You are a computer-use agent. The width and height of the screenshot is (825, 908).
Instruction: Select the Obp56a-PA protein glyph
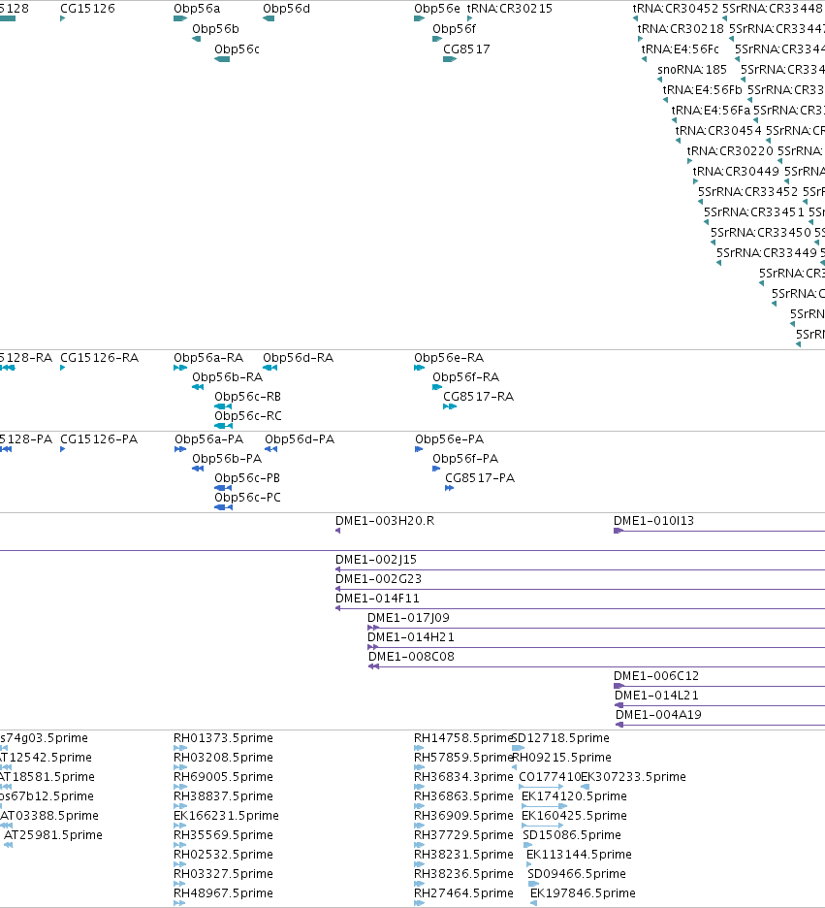pos(180,449)
